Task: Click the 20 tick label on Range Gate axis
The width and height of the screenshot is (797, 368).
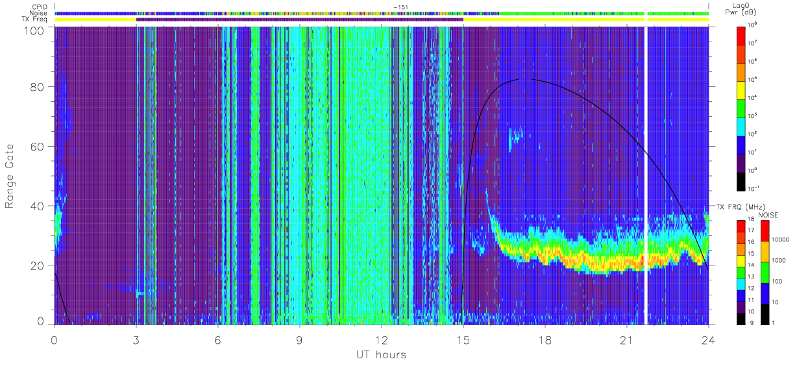Action: (38, 265)
